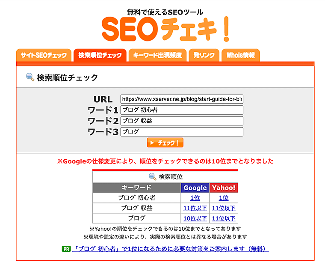Open the Whois情報 tab
This screenshot has width=325, height=268.
(241, 55)
